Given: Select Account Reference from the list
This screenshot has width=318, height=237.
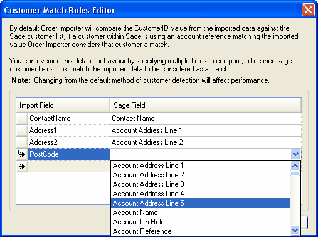Looking at the screenshot, I should pyautogui.click(x=200, y=231).
